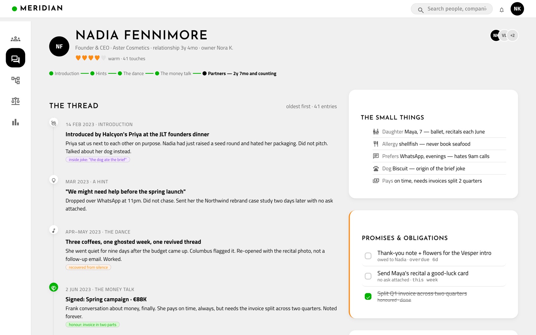Uncheck Split Q1 invoice across two quarters
The image size is (536, 335).
pos(368,296)
